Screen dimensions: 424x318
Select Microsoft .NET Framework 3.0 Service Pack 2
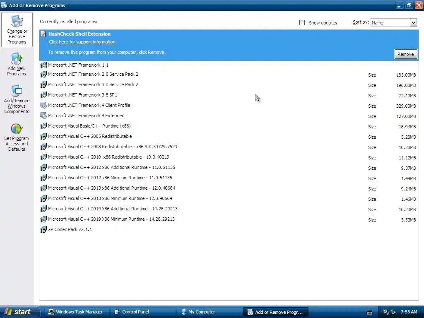pos(229,84)
